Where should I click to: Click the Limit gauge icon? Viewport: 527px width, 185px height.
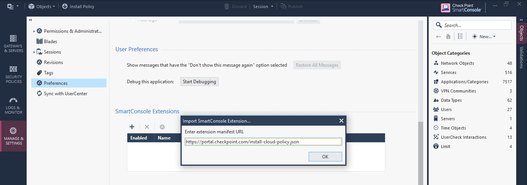pos(436,146)
